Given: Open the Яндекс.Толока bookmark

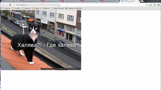Looking at the screenshot, I should click(x=57, y=8).
